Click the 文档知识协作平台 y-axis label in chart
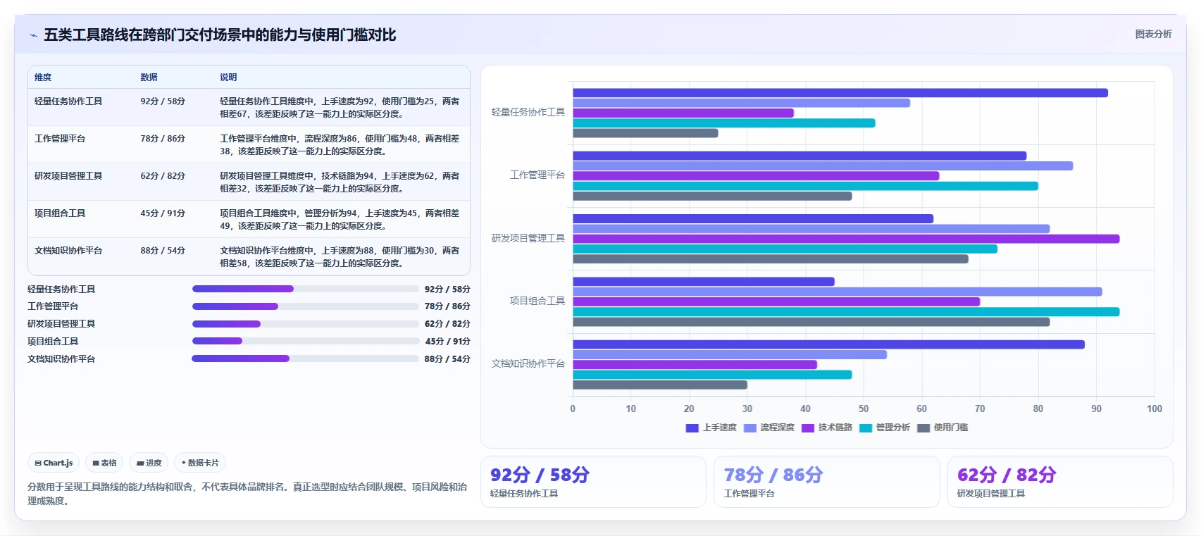 [x=528, y=363]
